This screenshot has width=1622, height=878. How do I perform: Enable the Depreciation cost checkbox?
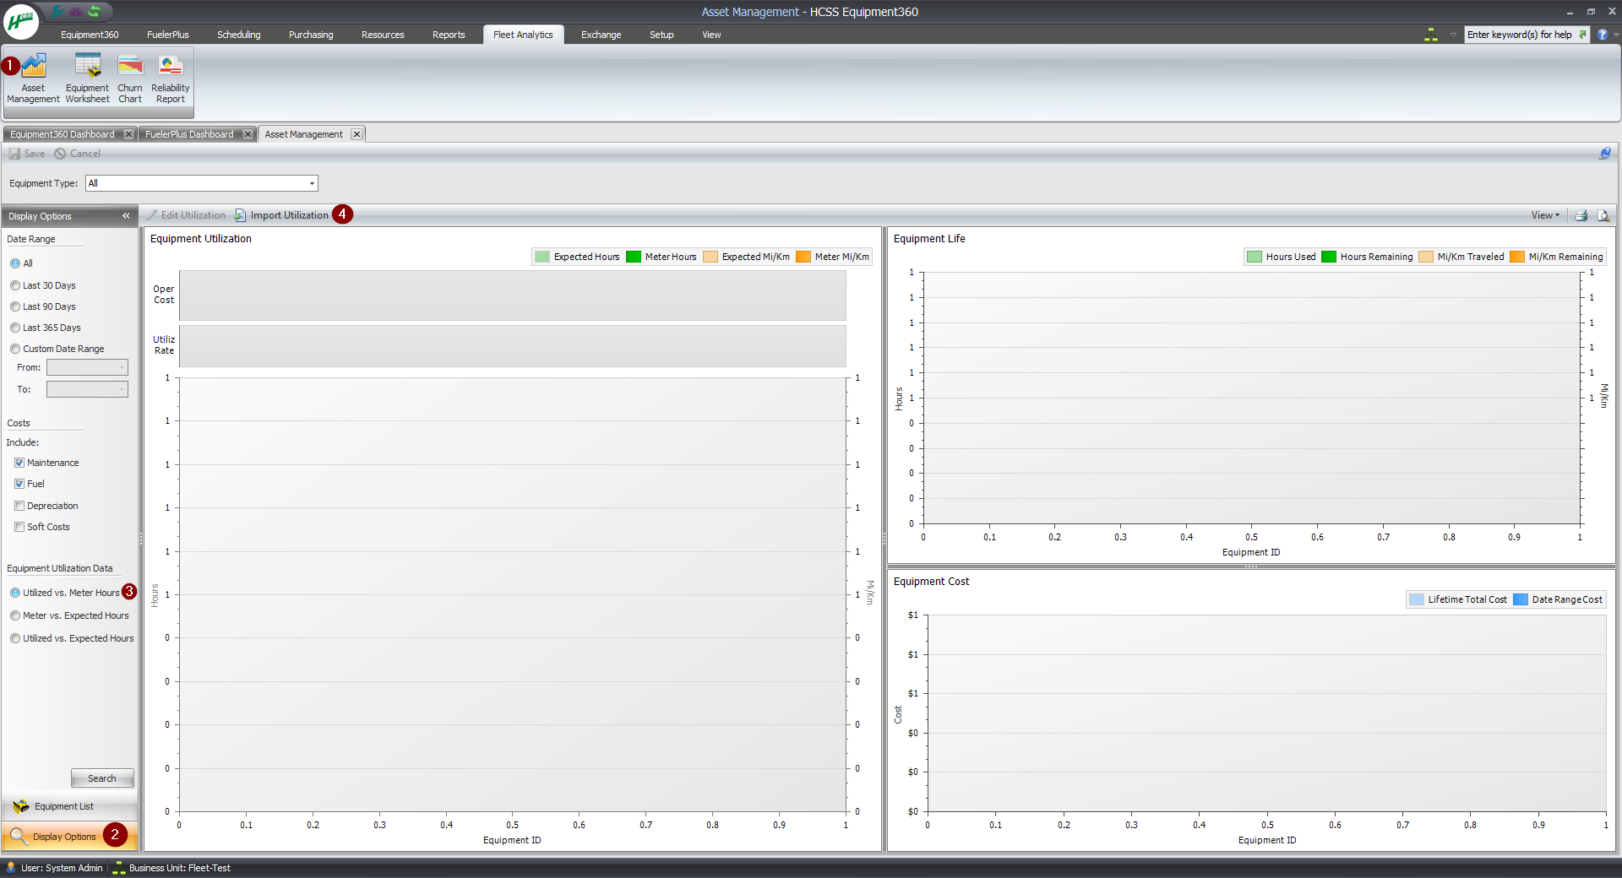tap(19, 505)
